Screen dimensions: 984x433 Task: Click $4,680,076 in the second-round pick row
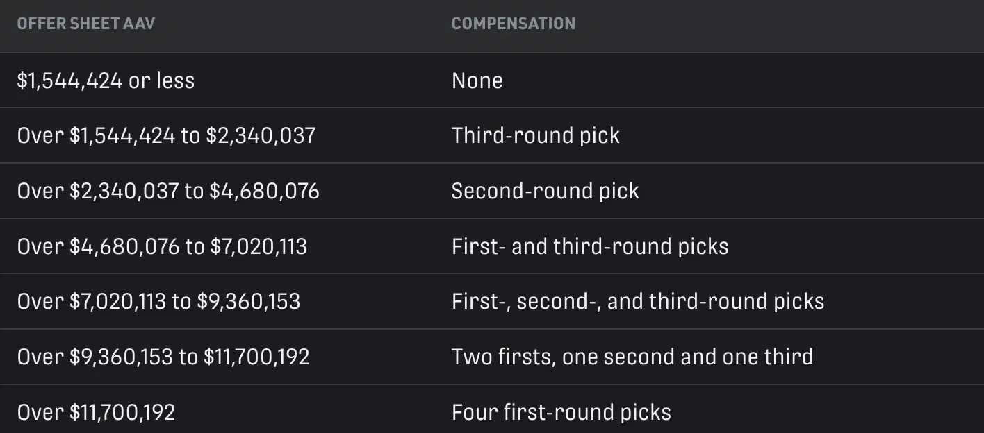click(265, 191)
